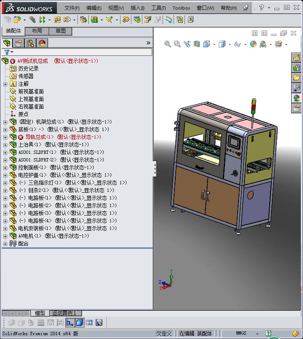Select the Zoom to Area tool
The width and height of the screenshot is (303, 339).
coord(177,44)
